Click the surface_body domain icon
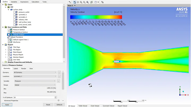Viewport: 191px width, 107px height. coord(11,10)
